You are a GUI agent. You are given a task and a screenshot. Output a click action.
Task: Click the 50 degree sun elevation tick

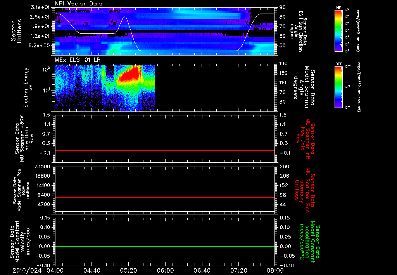pos(283,45)
